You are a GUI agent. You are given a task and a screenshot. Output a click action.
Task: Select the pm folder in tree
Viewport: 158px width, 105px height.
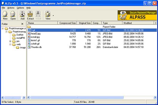click(18, 41)
